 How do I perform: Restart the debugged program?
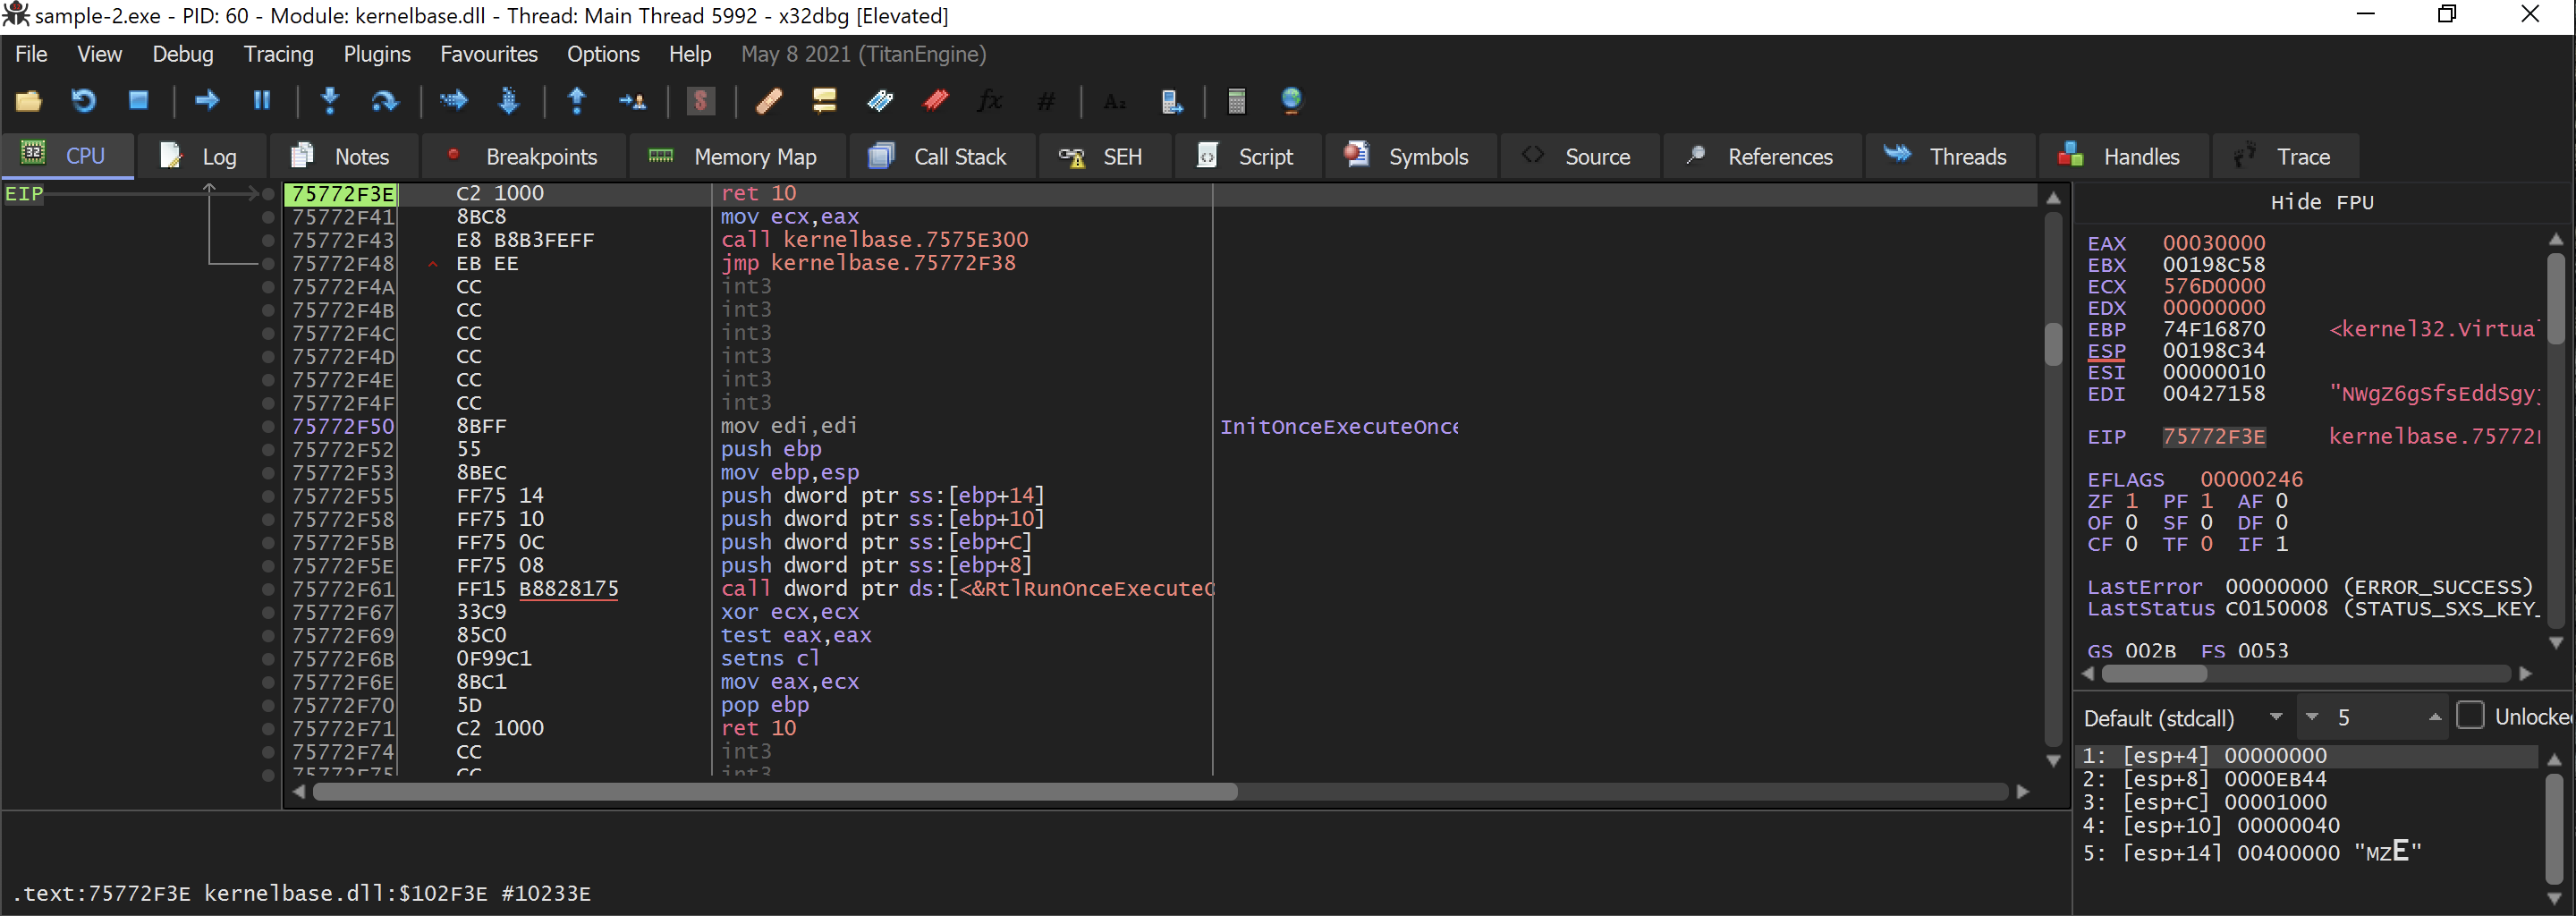pos(83,101)
